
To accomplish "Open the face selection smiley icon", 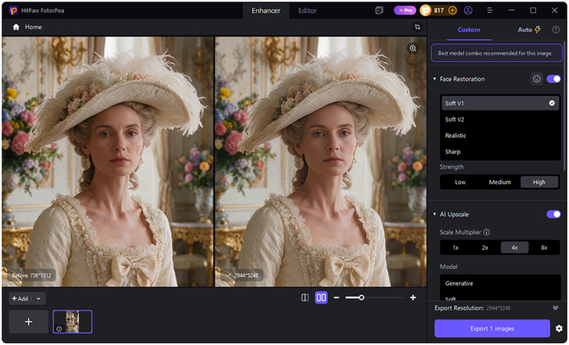I will [537, 79].
